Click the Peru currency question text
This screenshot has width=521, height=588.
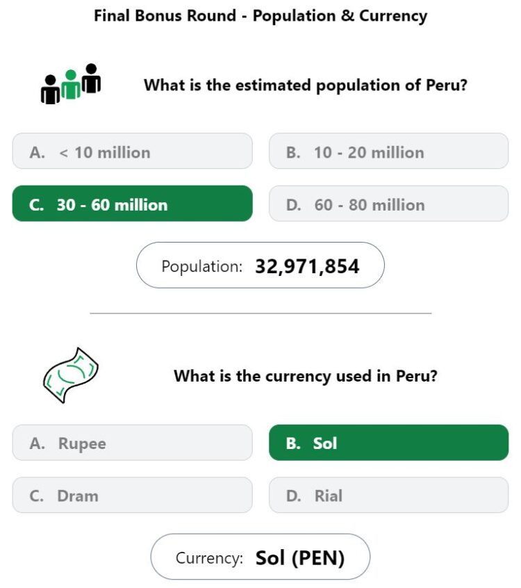coord(306,376)
